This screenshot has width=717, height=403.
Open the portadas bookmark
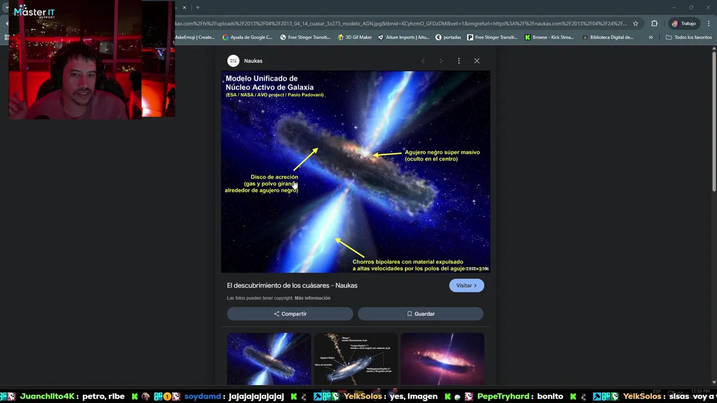pyautogui.click(x=448, y=38)
